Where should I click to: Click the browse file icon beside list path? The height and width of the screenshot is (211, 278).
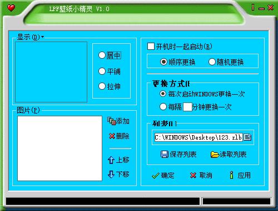pos(247,137)
